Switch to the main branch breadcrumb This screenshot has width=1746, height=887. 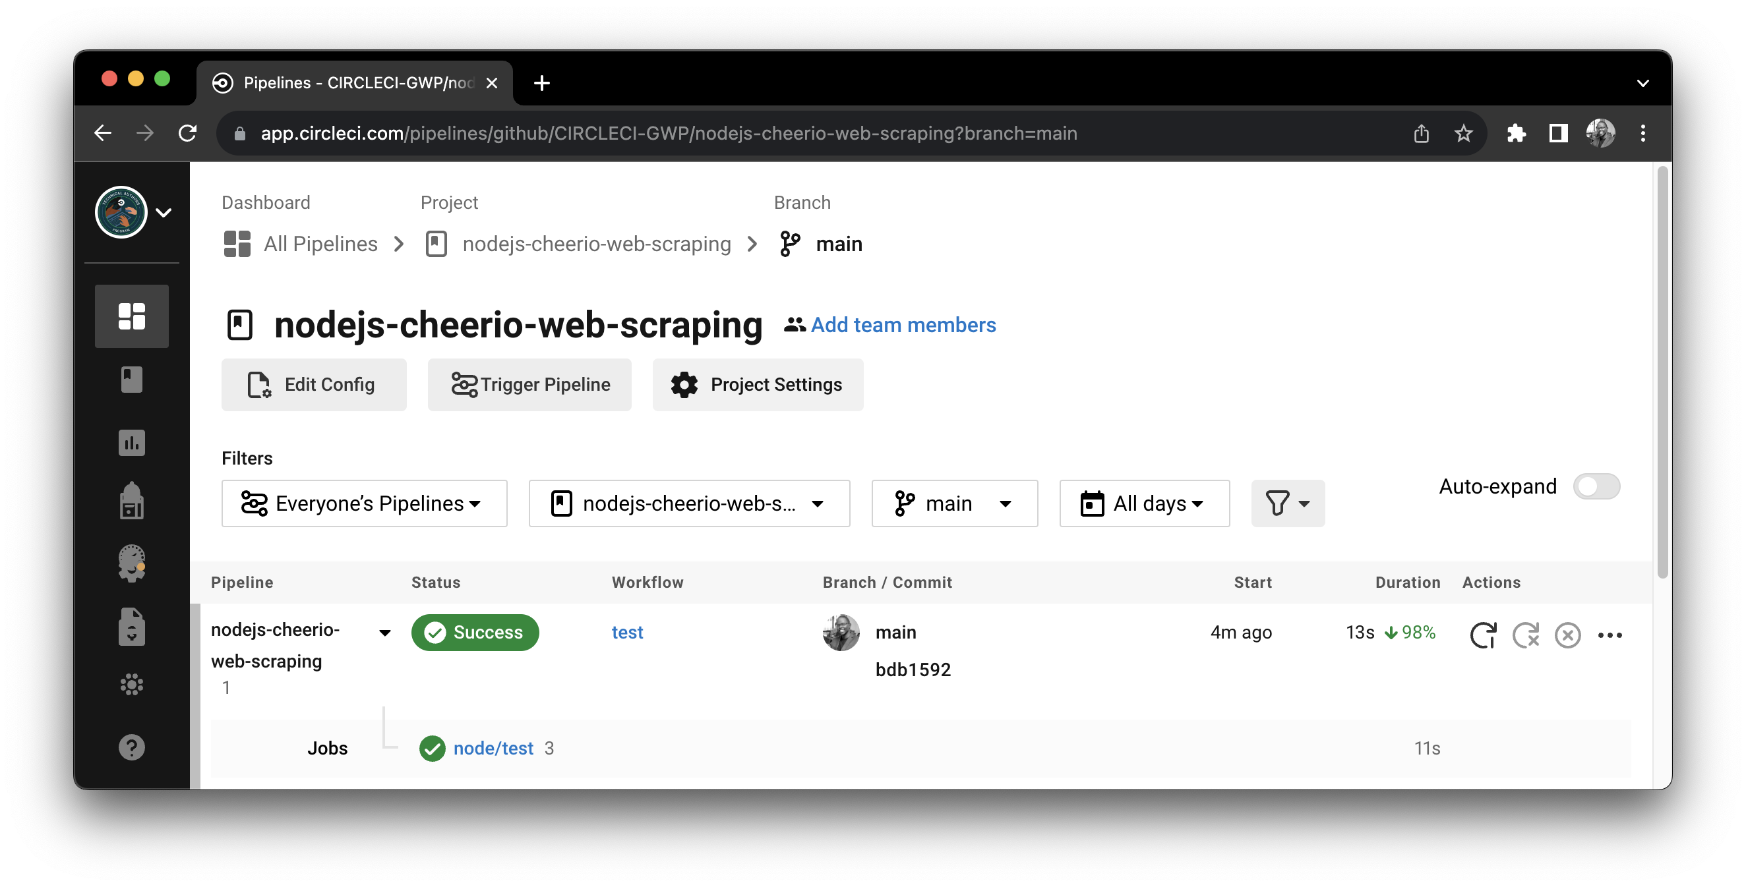coord(839,244)
